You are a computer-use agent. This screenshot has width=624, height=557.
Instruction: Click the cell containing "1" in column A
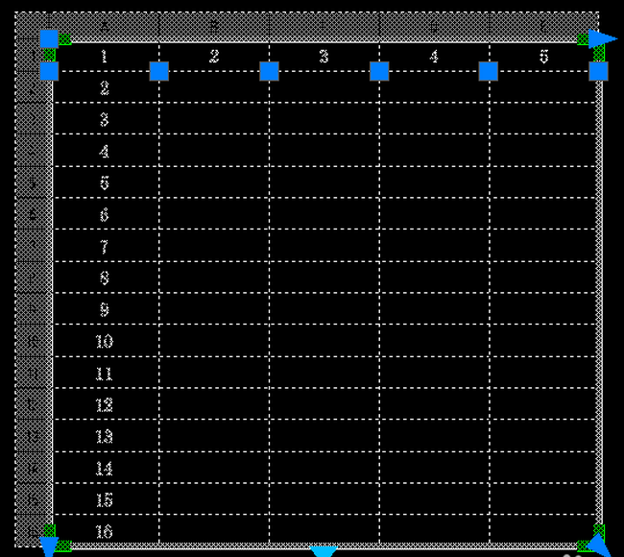106,57
